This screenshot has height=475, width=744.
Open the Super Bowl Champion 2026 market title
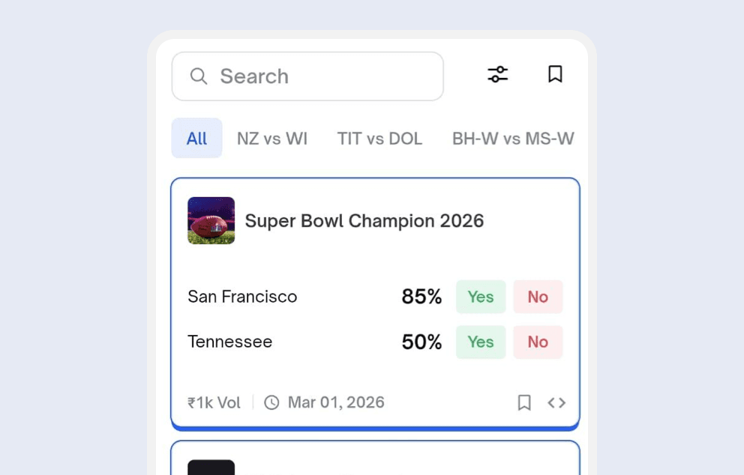[364, 220]
